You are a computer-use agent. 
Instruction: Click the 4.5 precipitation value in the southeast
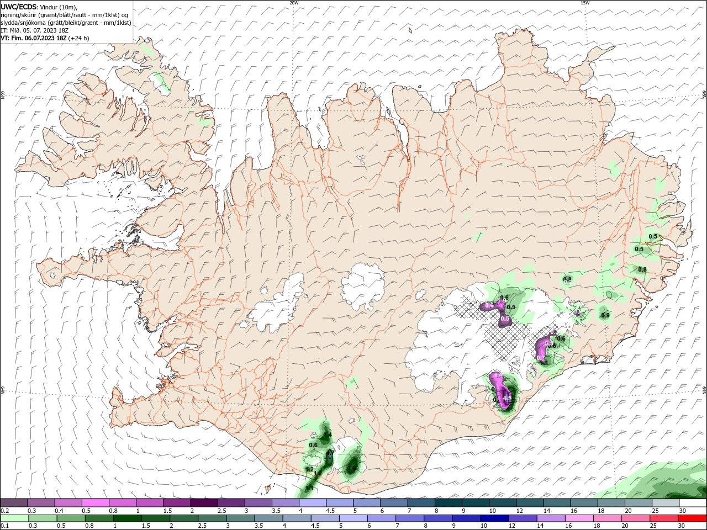(508, 397)
